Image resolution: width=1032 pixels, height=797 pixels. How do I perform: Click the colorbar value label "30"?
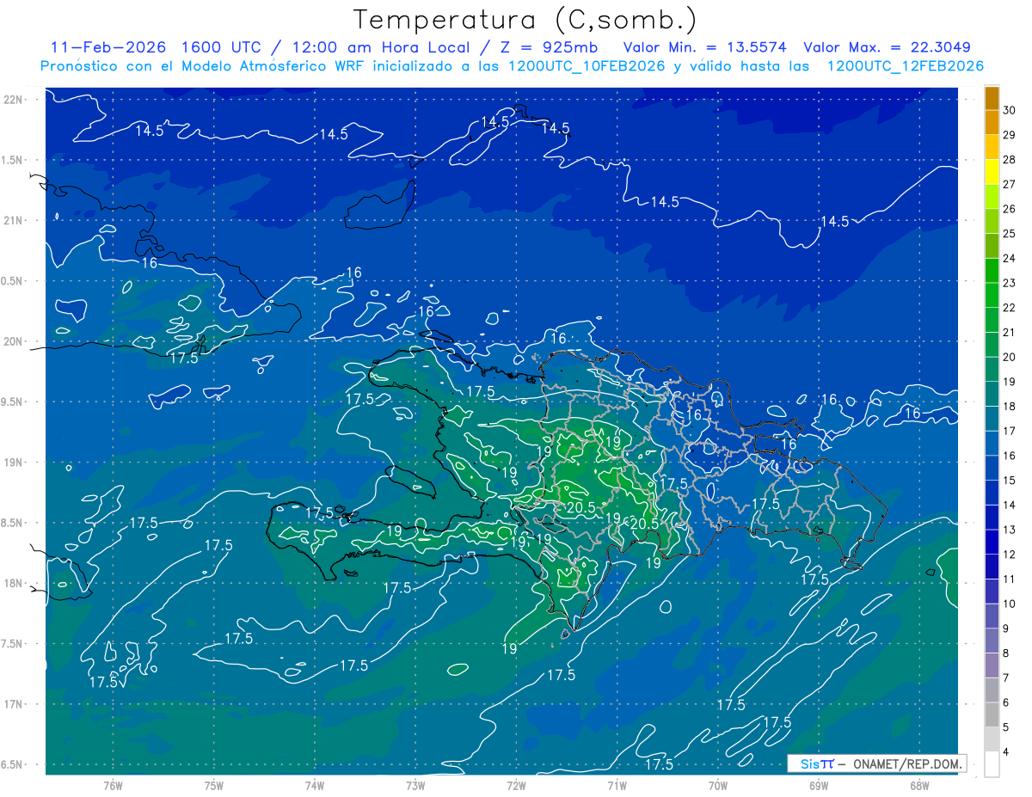[1010, 110]
